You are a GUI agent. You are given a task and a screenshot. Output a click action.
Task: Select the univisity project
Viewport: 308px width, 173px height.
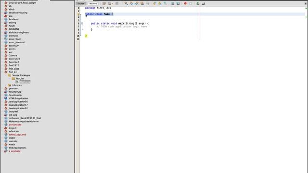point(13,141)
